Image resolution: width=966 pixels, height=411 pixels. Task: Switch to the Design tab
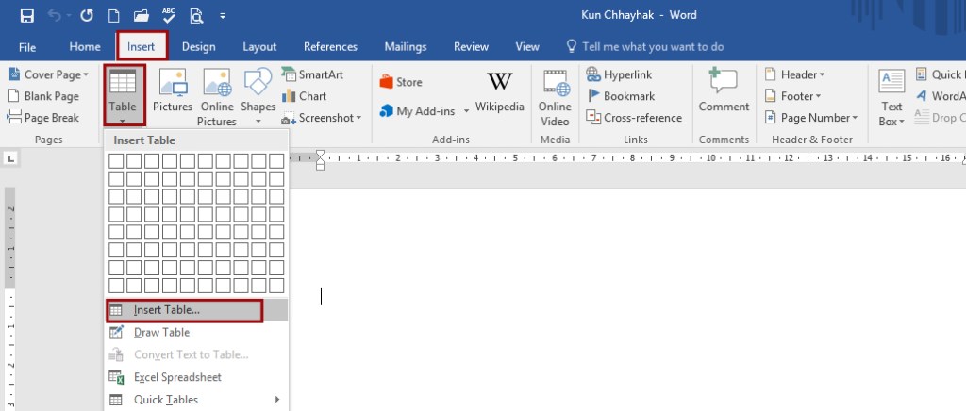(198, 46)
